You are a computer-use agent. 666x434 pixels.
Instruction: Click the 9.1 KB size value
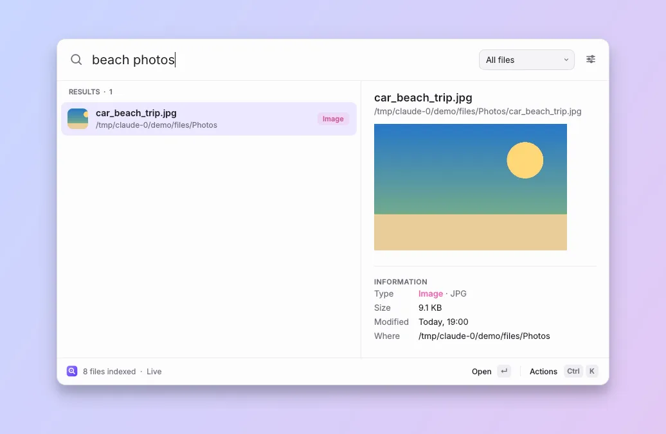430,308
